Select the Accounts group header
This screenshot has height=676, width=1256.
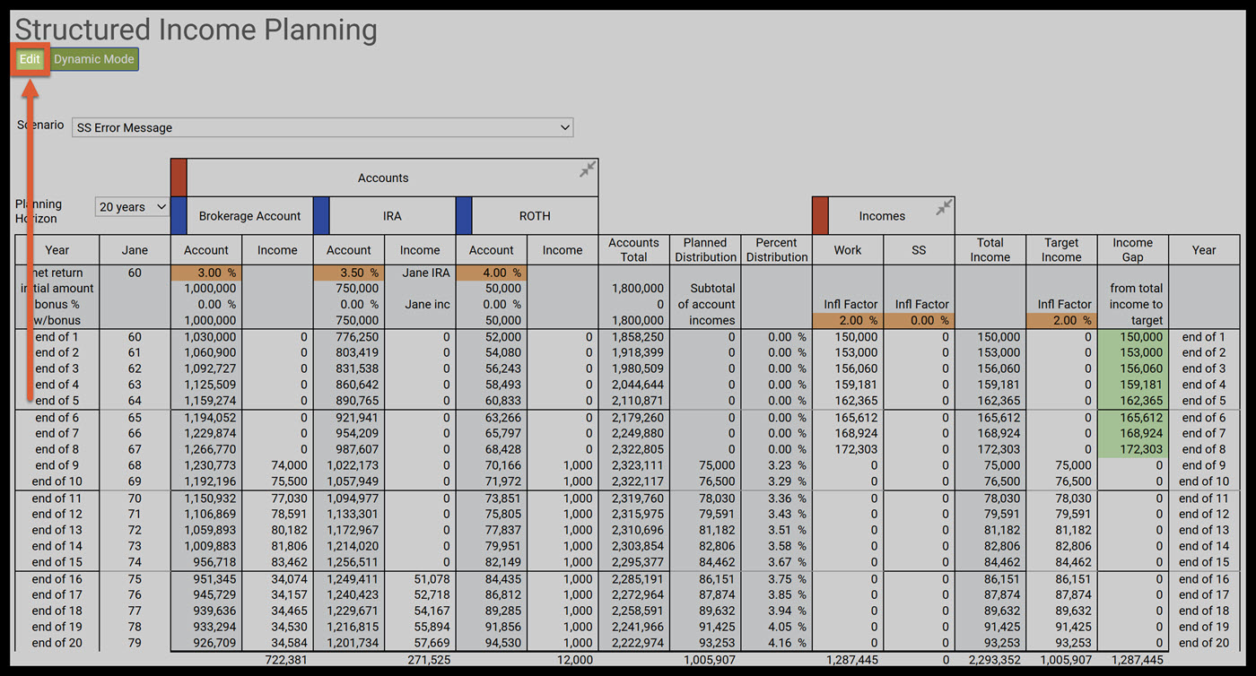click(383, 178)
